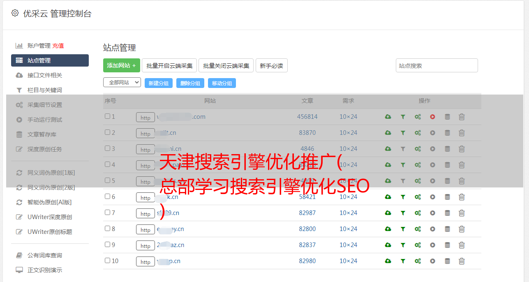Go to UWriter深度原创 in sidebar

[50, 217]
